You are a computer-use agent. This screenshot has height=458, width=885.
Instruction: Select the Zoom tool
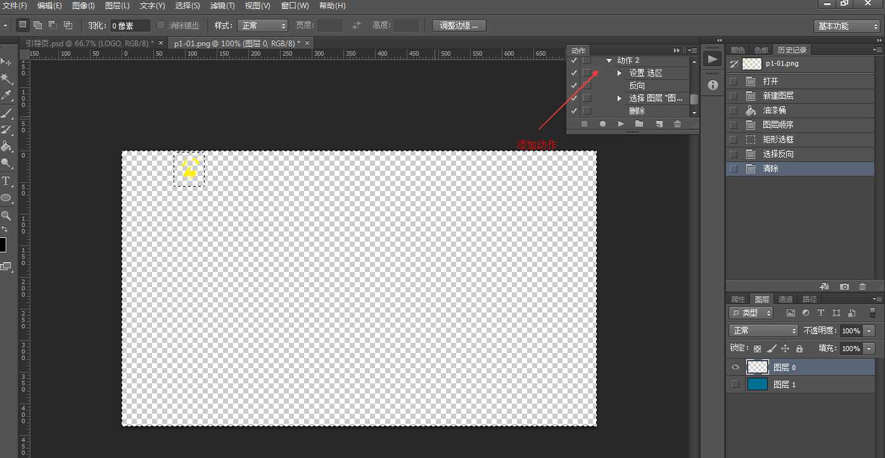coord(6,216)
